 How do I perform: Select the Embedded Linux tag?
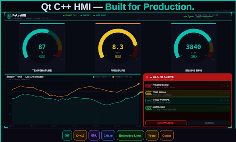(x=130, y=135)
